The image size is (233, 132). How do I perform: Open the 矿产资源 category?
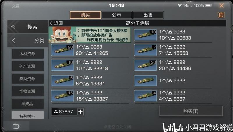tap(28, 66)
